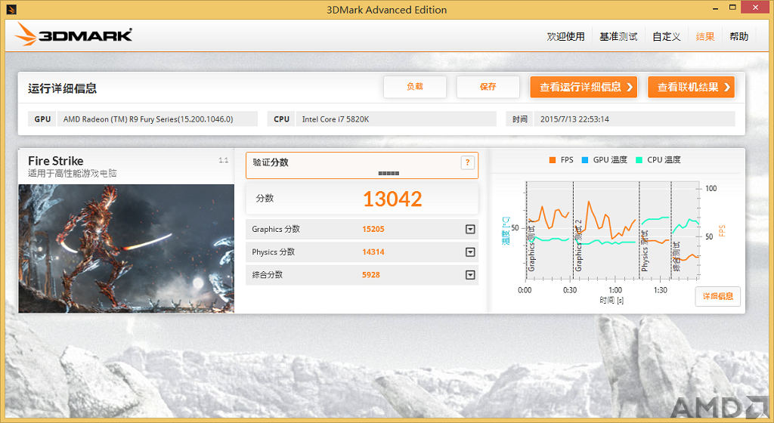Click the GPU 温度 blue legend swatch
The image size is (774, 423).
(x=585, y=159)
